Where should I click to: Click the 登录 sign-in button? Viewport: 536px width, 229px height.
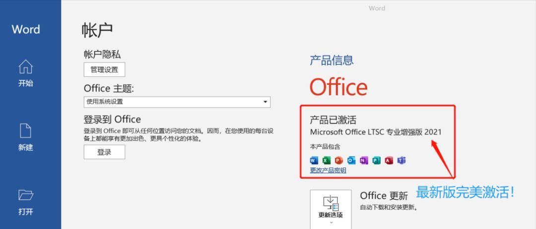point(104,152)
